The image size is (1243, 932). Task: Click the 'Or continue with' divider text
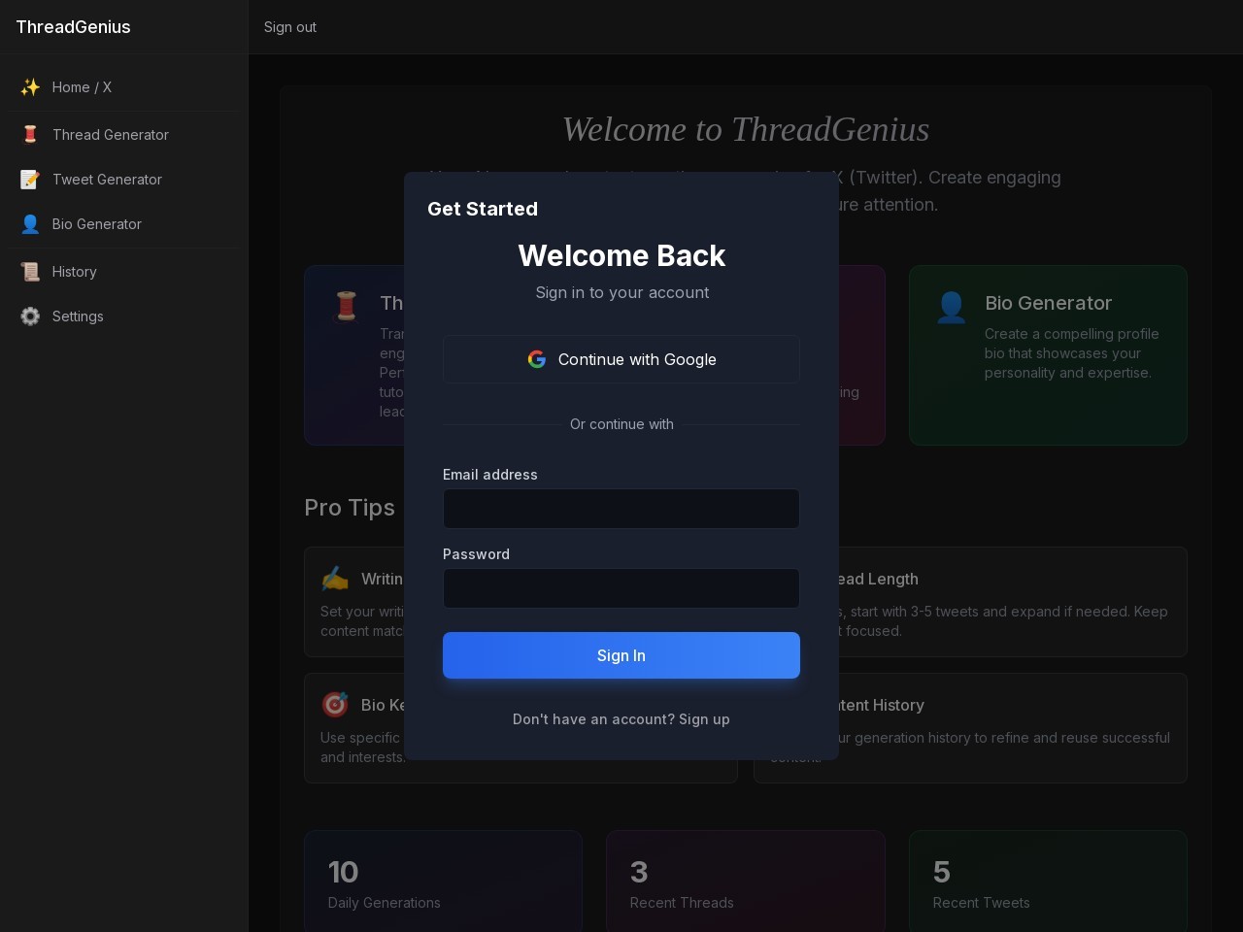click(x=621, y=424)
